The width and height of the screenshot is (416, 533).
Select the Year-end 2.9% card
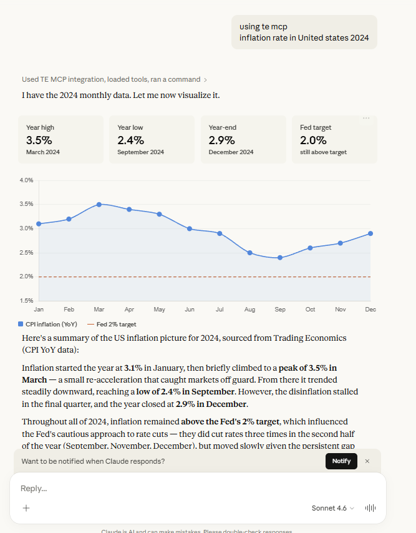point(243,140)
